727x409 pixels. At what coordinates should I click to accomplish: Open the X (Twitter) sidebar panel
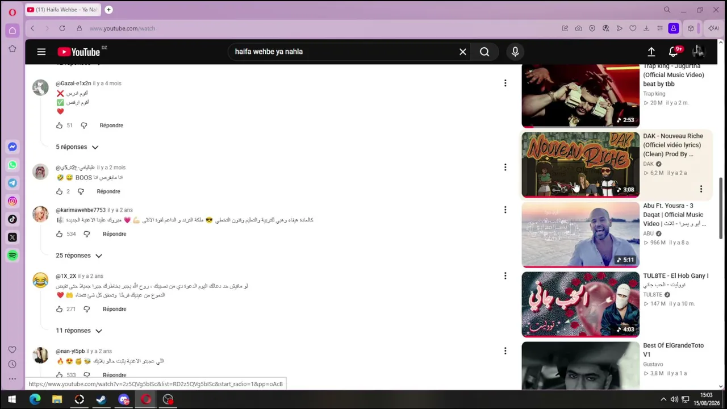[x=12, y=237]
